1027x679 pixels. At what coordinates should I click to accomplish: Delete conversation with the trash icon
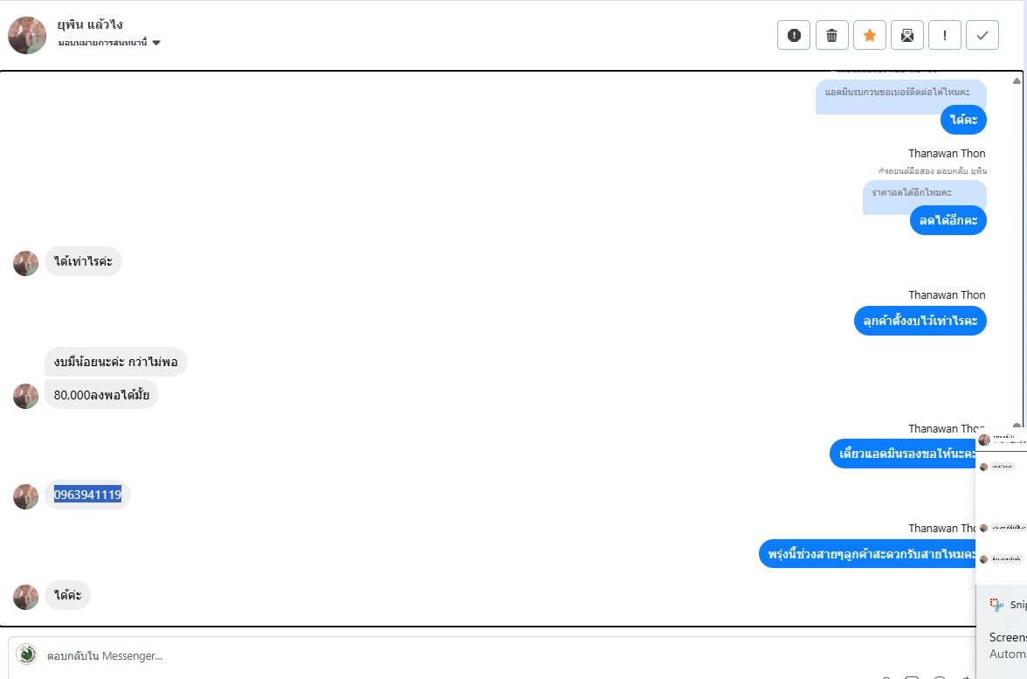tap(831, 35)
